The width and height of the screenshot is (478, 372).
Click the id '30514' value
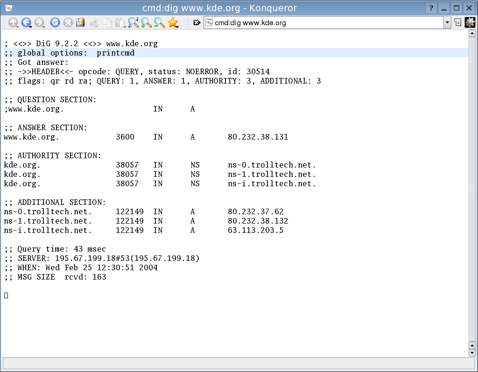tap(258, 72)
